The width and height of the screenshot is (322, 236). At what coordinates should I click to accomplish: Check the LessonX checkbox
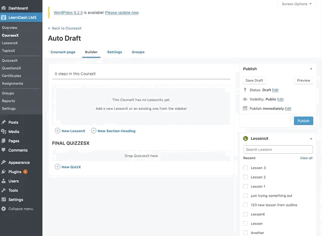click(x=245, y=214)
